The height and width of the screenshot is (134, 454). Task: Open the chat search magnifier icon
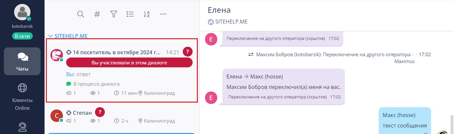[81, 14]
